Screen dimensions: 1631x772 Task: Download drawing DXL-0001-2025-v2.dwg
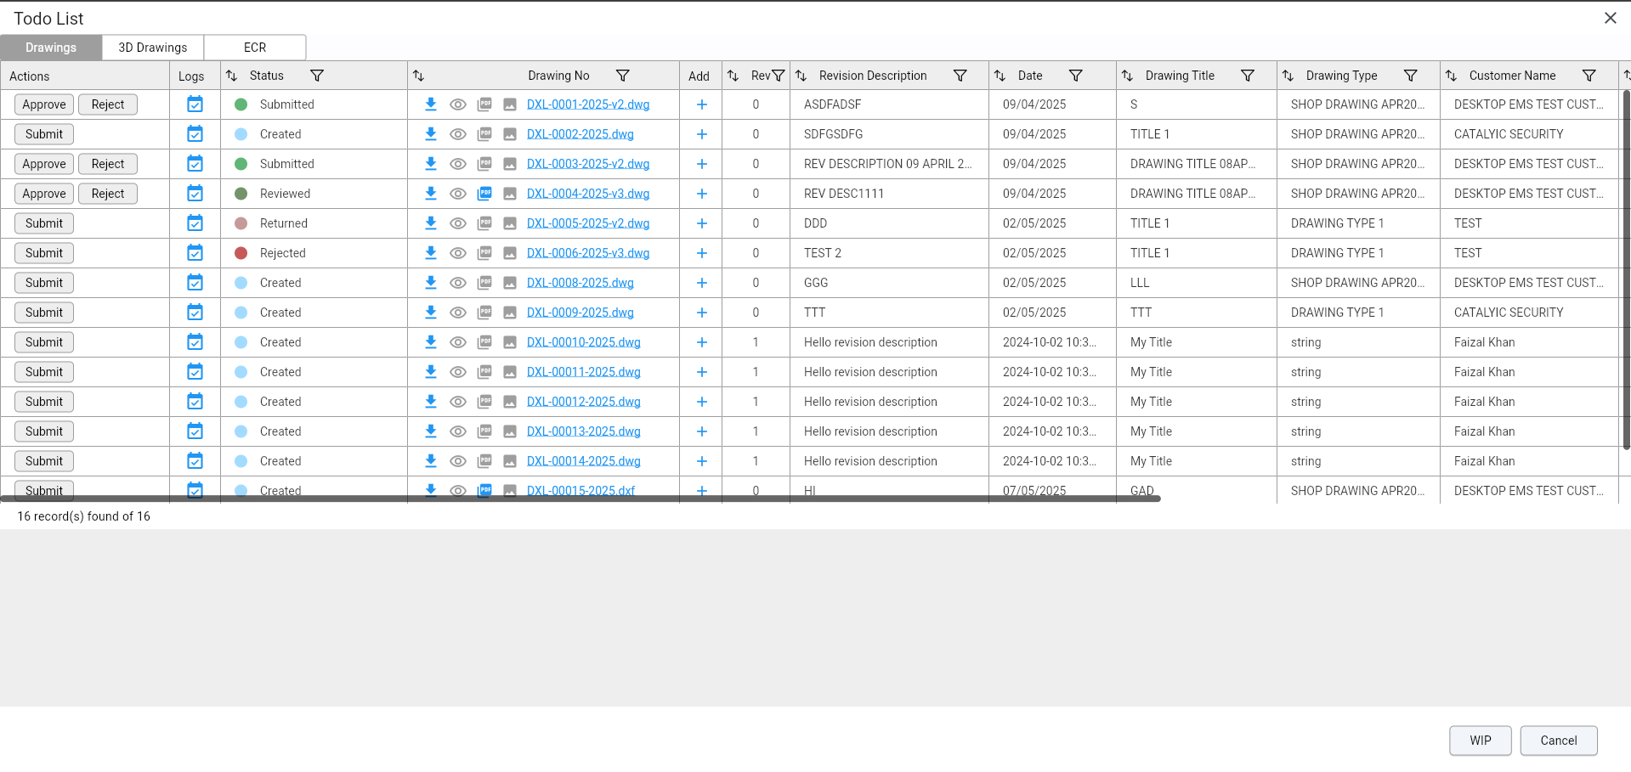pyautogui.click(x=431, y=104)
